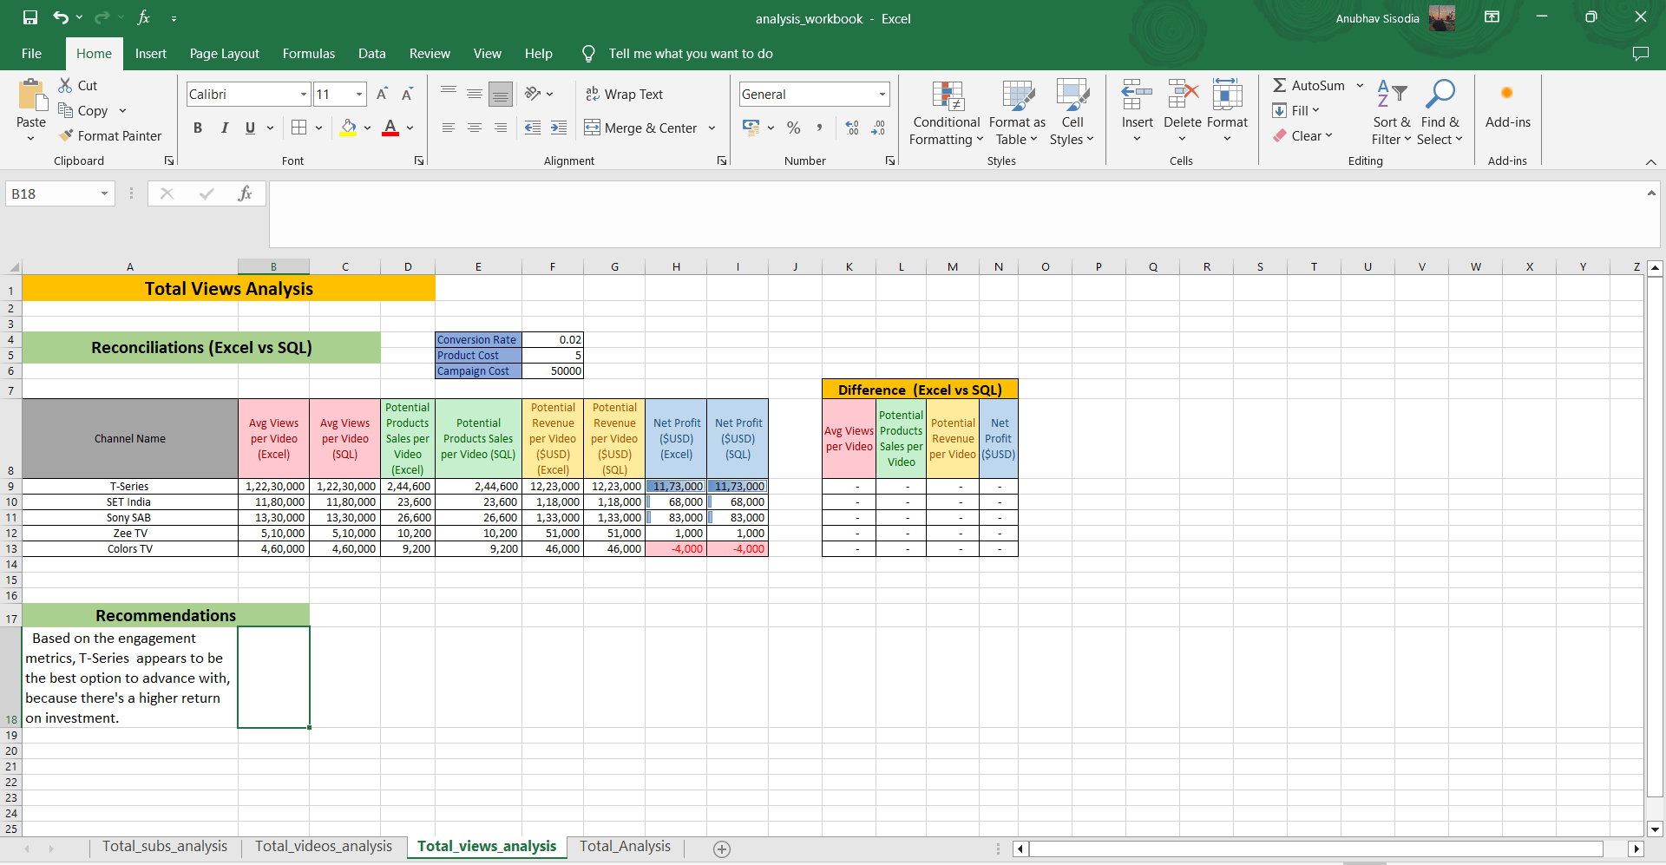Click the Delete Cells icon
Image resolution: width=1666 pixels, height=865 pixels.
(x=1183, y=95)
